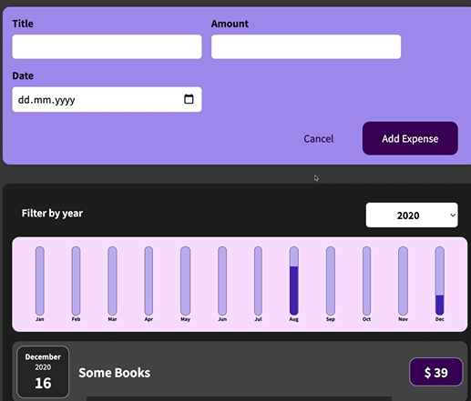This screenshot has width=471, height=401.
Task: Click the Filter by year label
Action: tap(52, 214)
